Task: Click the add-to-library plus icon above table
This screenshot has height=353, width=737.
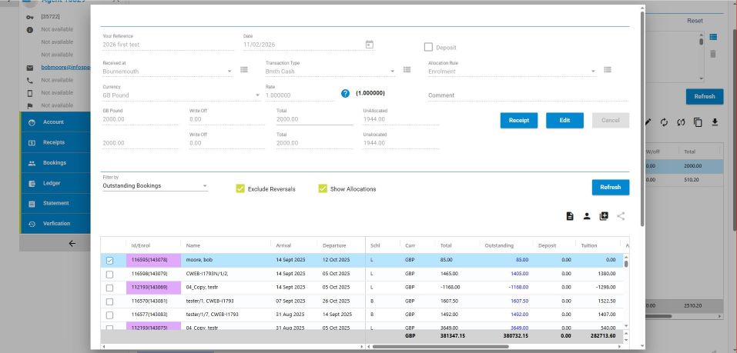Action: pos(604,216)
